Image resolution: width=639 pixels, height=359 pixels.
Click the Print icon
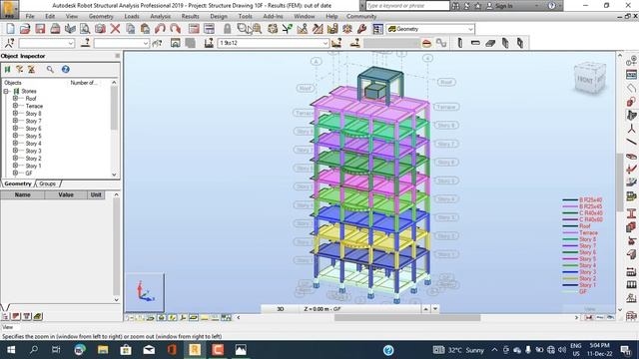55,29
